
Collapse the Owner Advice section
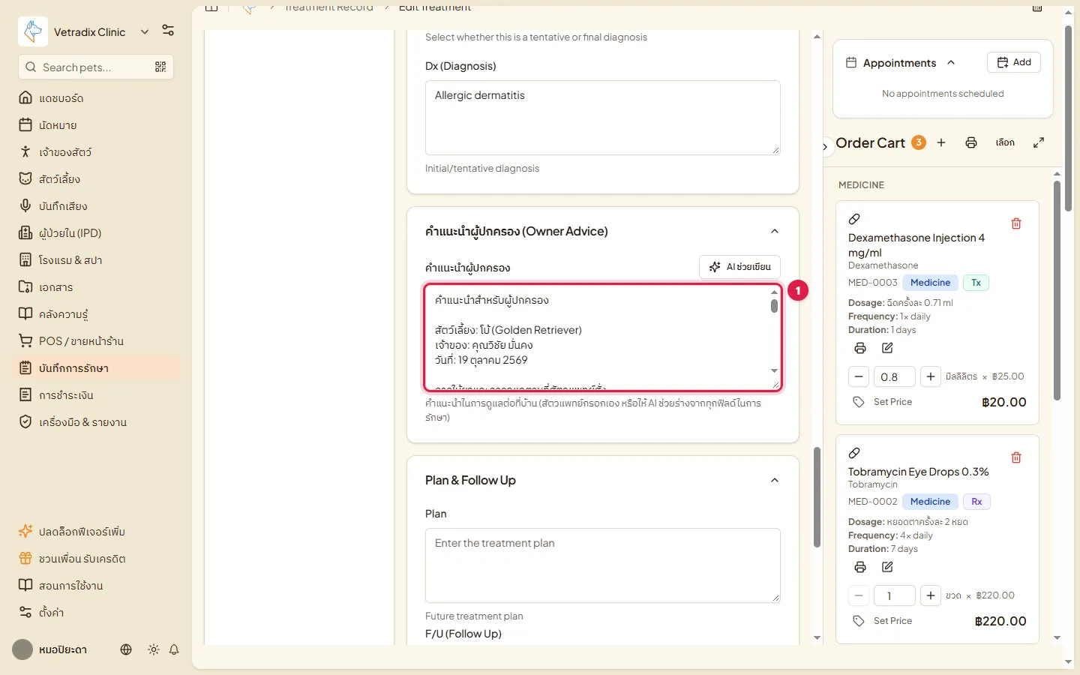coord(775,231)
